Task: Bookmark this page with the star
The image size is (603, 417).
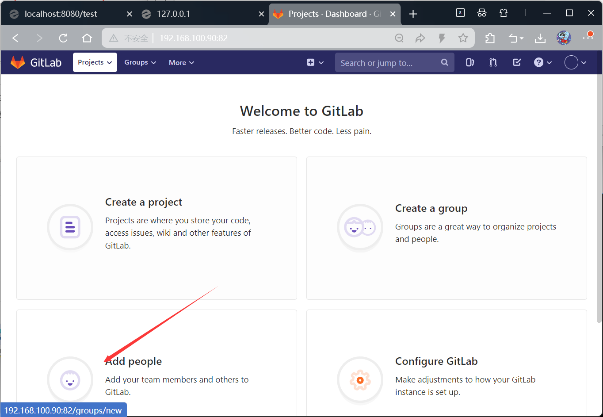Action: click(463, 38)
